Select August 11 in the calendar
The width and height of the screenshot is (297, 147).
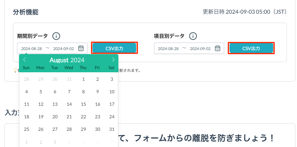(x=27, y=104)
